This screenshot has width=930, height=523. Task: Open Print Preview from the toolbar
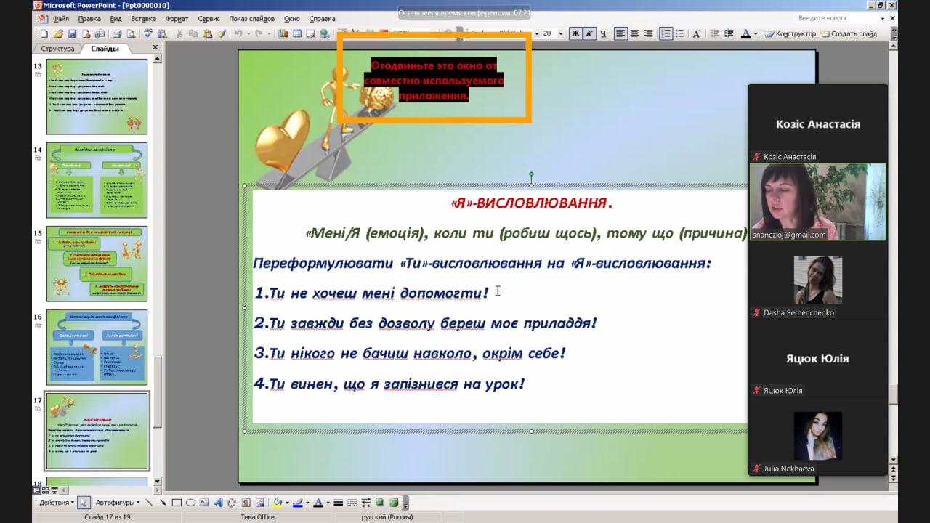point(131,33)
